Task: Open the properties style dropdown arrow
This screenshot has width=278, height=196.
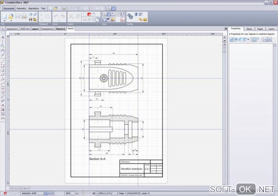Action: (248, 40)
